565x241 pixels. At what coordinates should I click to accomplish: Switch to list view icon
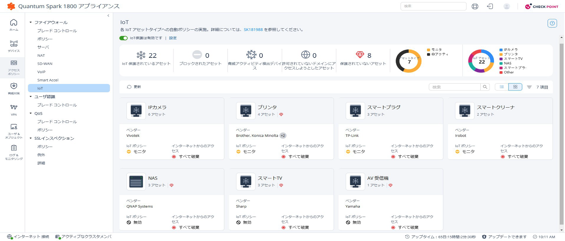(x=502, y=87)
